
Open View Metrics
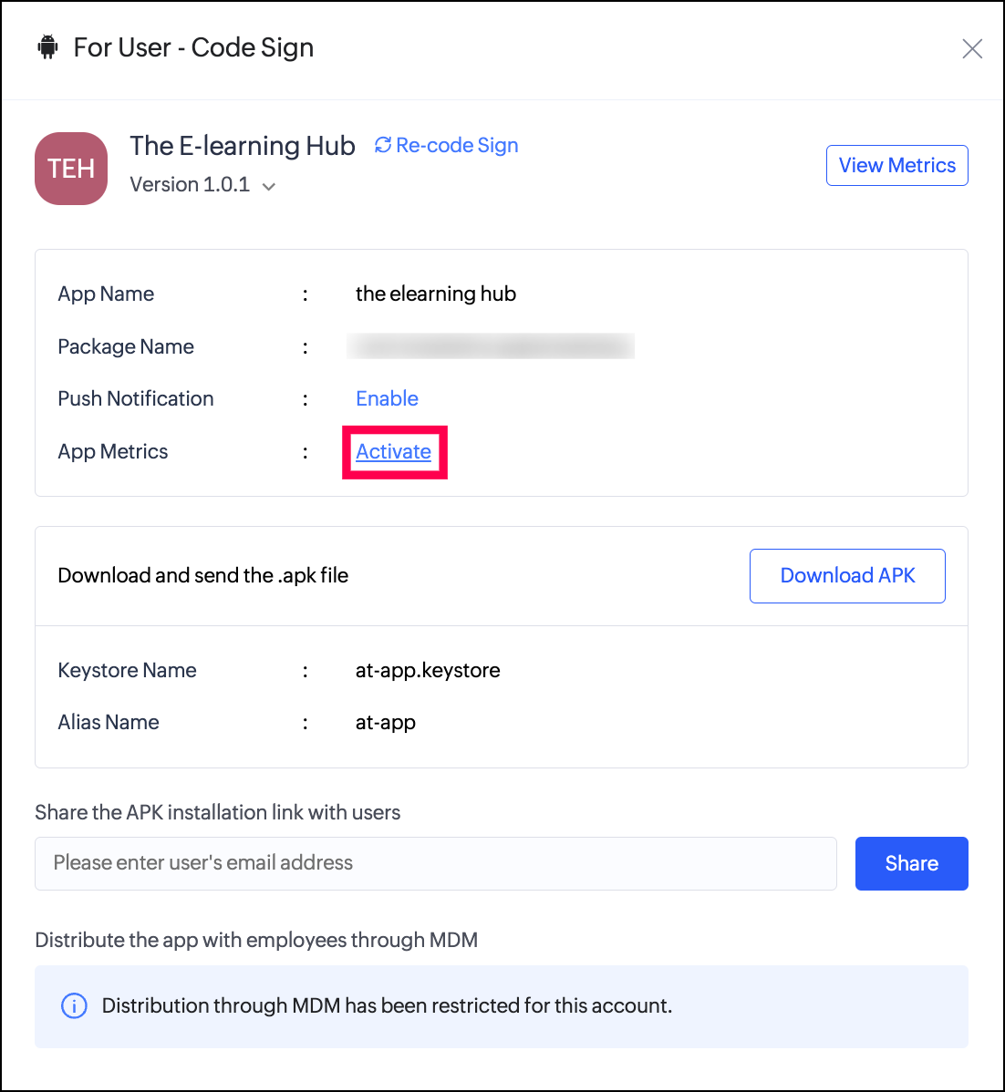pos(896,165)
